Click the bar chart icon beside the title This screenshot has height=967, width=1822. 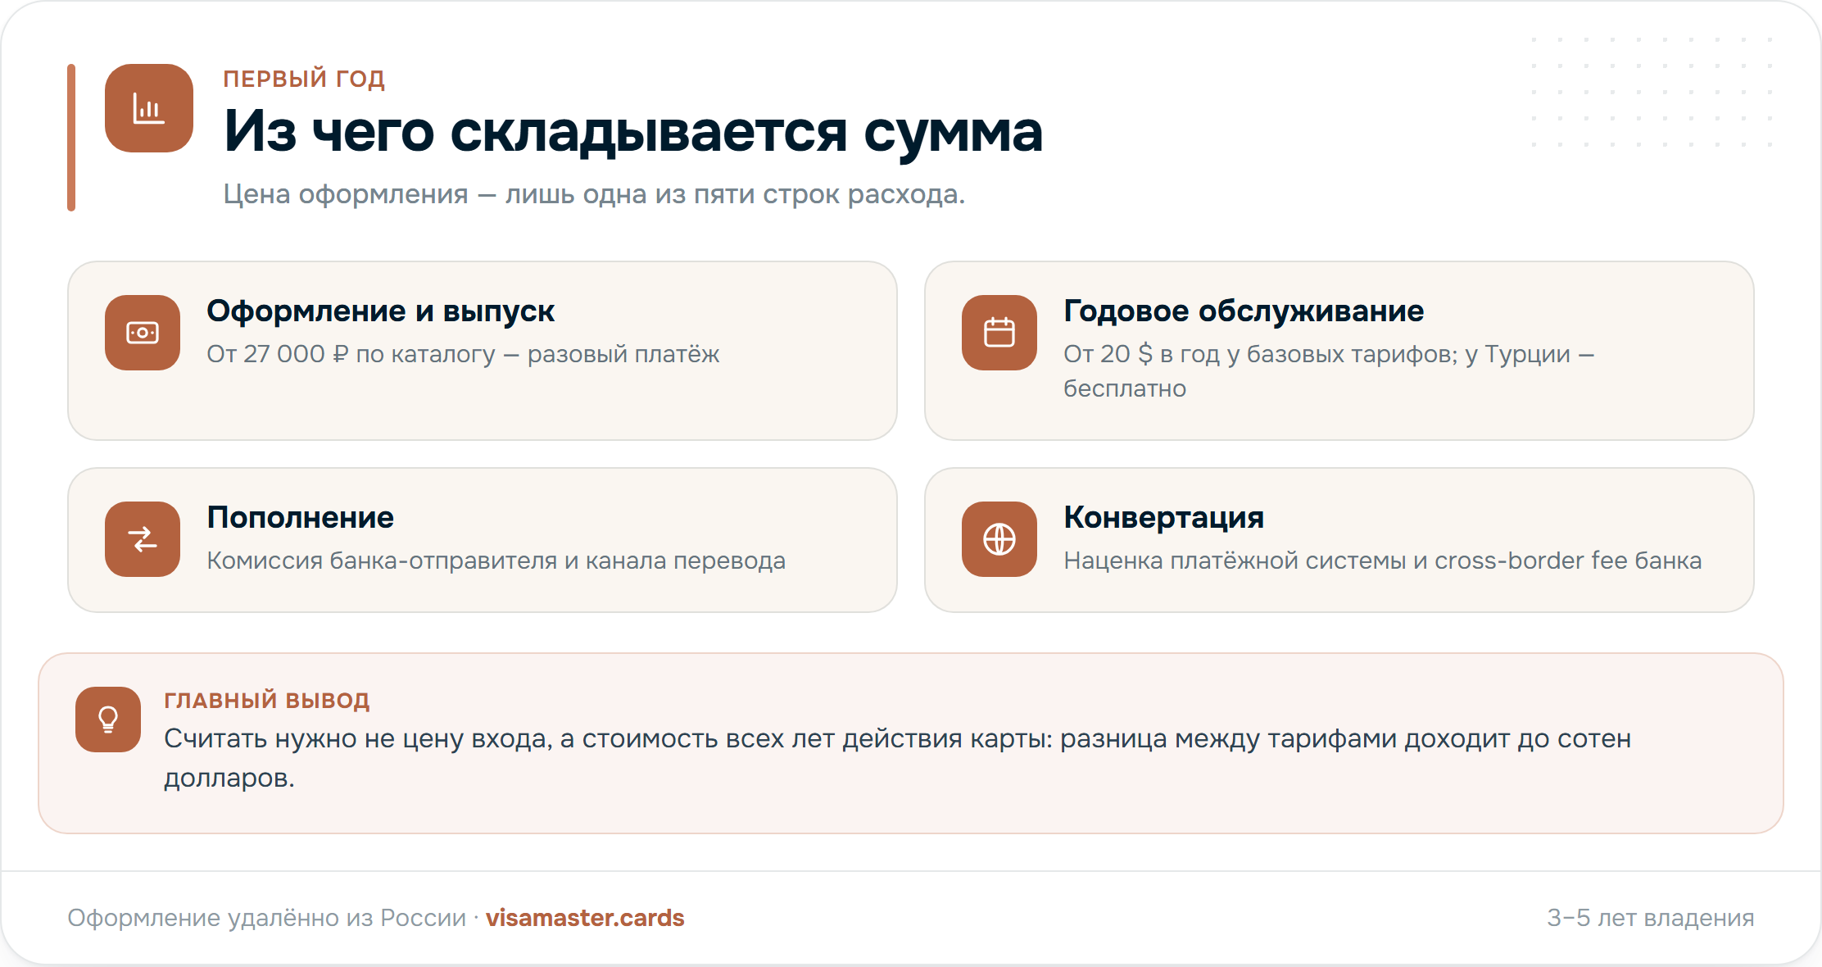(x=149, y=108)
